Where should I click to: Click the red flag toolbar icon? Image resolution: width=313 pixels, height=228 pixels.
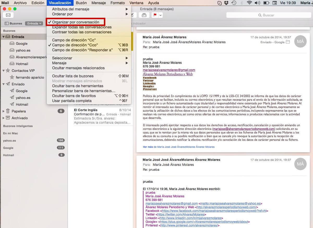155,15
